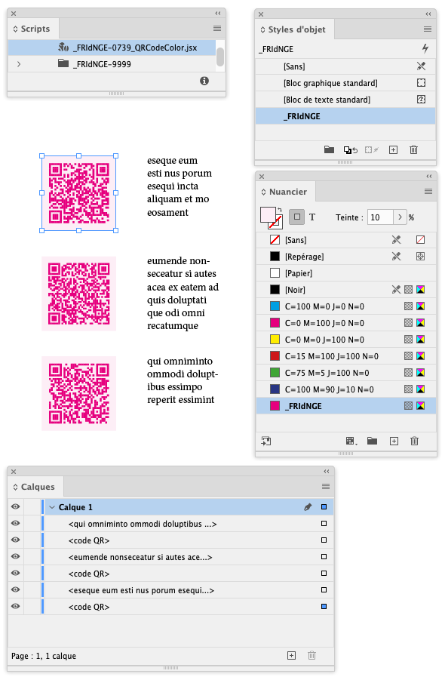Click the fill color proxy swatch
Viewport: 445px width, 680px height.
click(267, 214)
